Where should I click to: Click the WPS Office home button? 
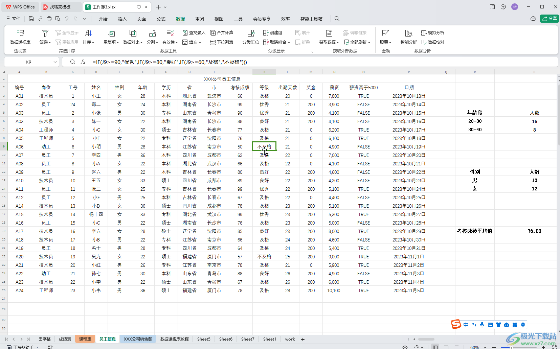(21, 7)
